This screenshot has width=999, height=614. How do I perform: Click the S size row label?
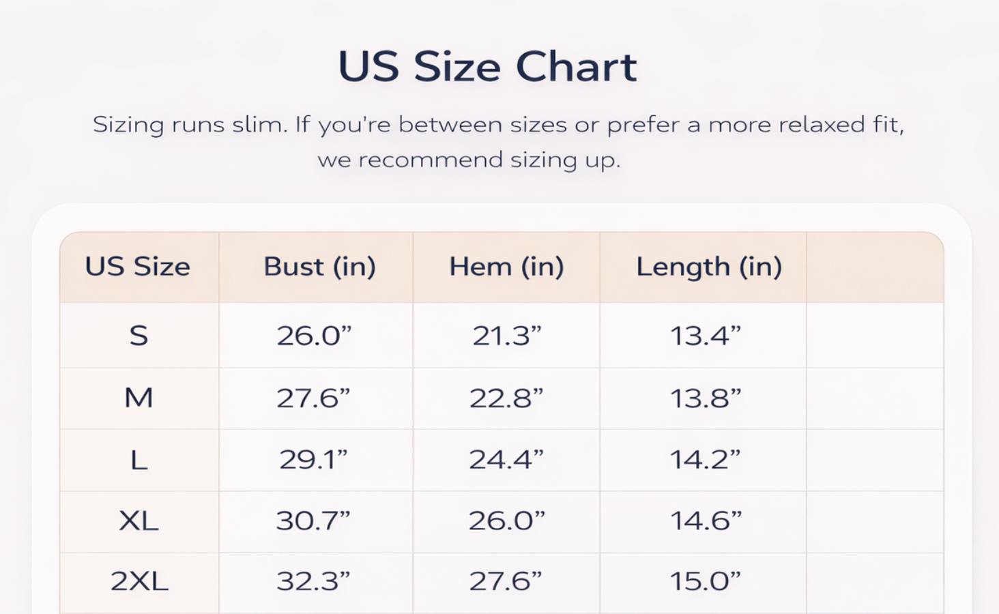[139, 336]
